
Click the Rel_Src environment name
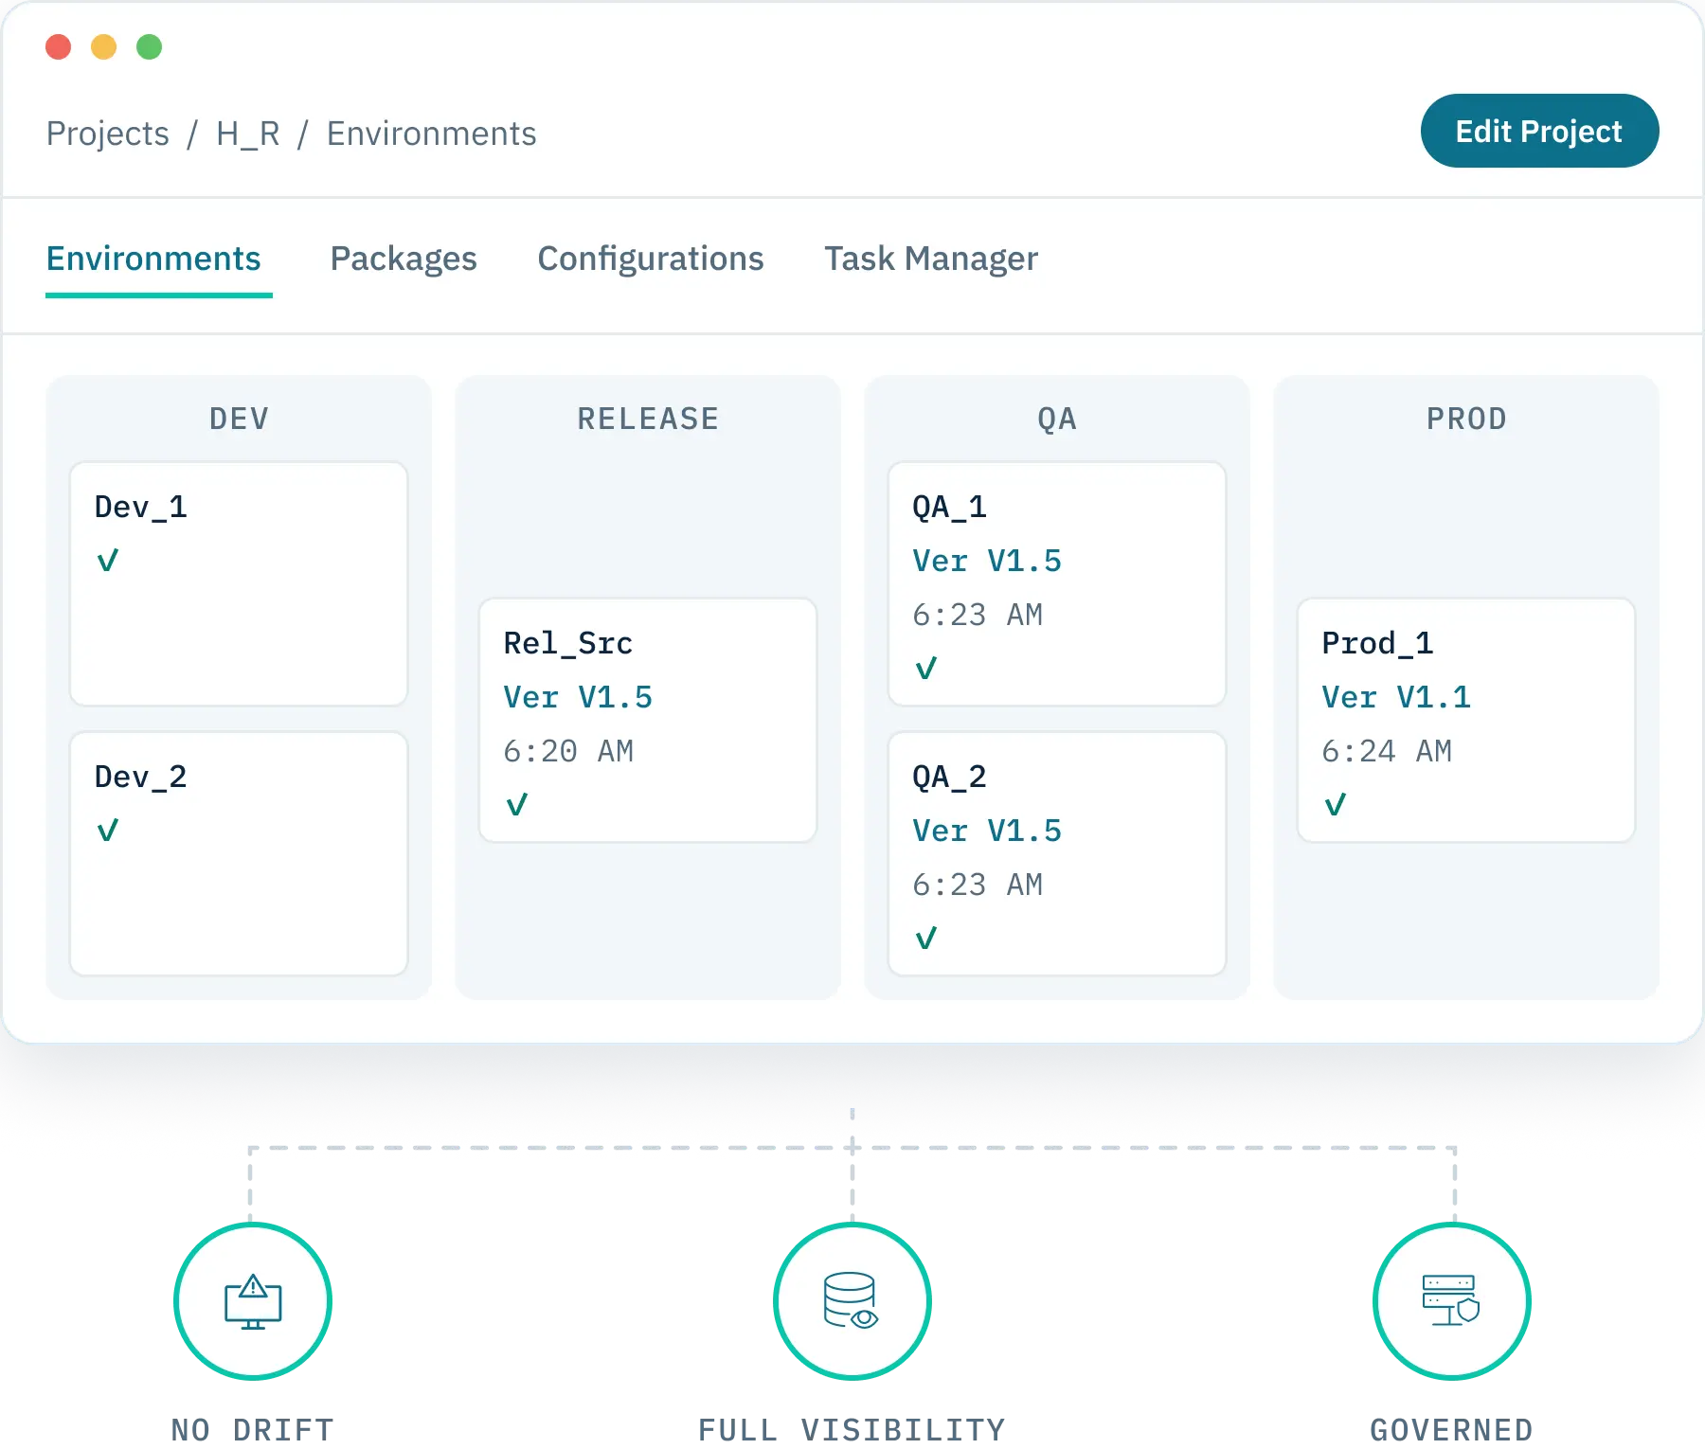(x=568, y=643)
